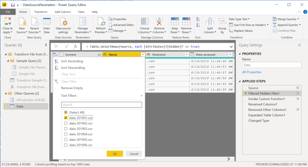Screen dimensions: 308x167
Task: Toggle the (Select All) checkbox
Action: tap(66, 112)
